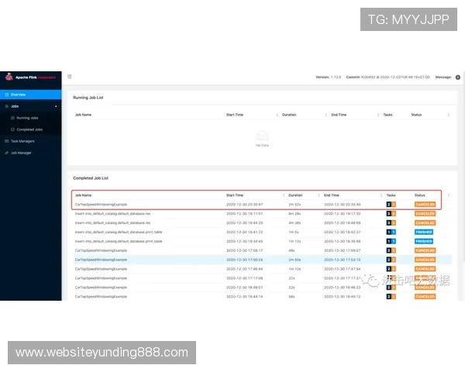This screenshot has width=465, height=372.
Task: Click the Task Managers sidebar icon
Action: [6, 141]
